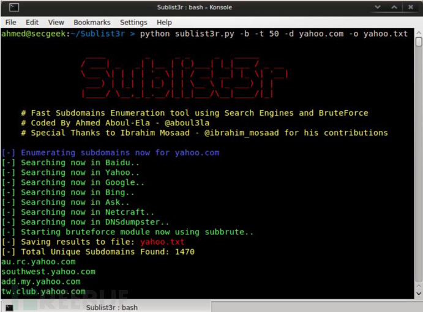This screenshot has width=423, height=312.
Task: Open the Settings menu
Action: [x=133, y=23]
